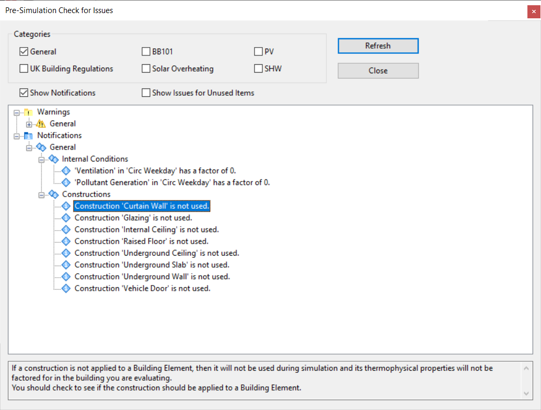541x410 pixels.
Task: Select "Construction 'Raised Floor' is not used."
Action: (142, 241)
